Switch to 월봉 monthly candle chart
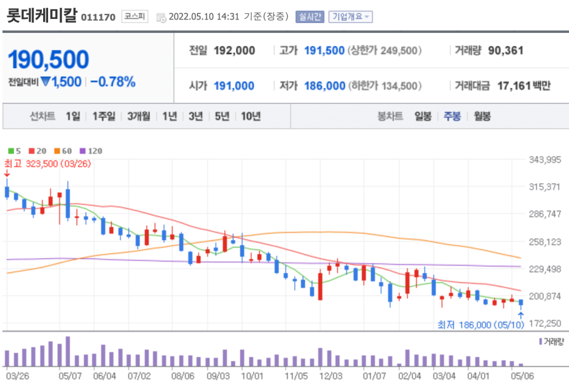This screenshot has width=569, height=385. tap(482, 116)
